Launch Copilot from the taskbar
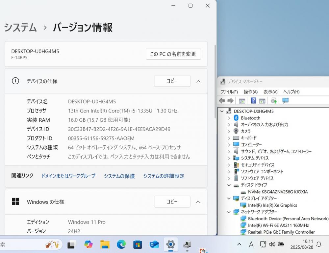This screenshot has width=329, height=253. point(88,244)
